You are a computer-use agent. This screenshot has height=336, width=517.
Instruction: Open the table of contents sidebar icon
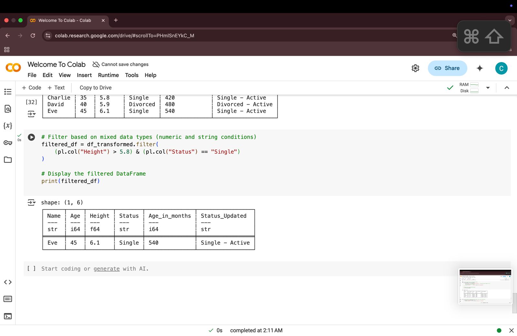8,92
